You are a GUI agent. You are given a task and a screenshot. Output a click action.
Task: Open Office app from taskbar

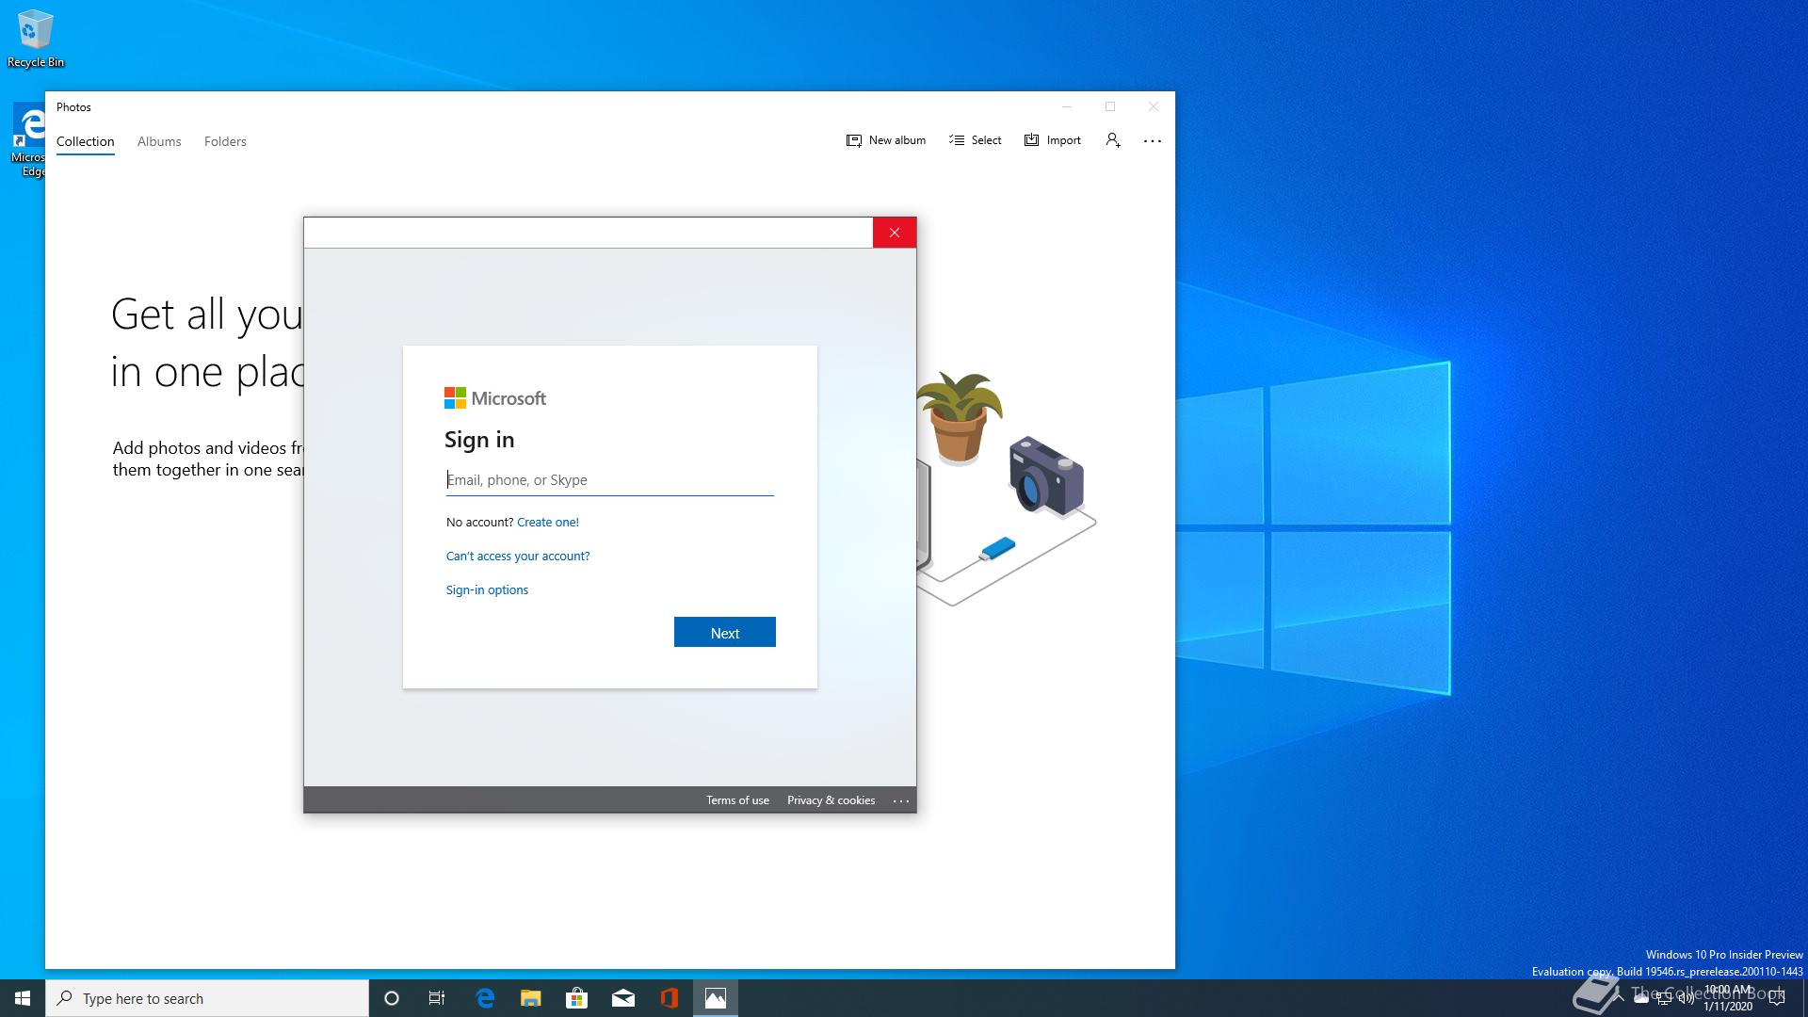(670, 998)
